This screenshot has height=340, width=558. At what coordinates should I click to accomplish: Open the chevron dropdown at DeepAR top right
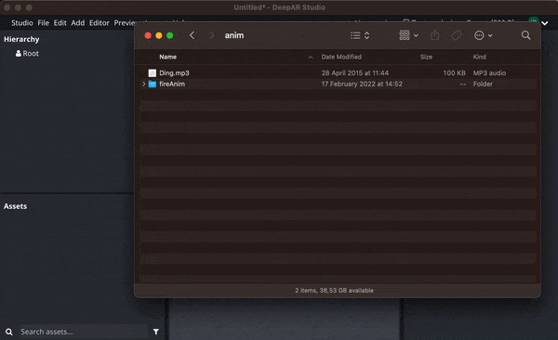tap(544, 23)
